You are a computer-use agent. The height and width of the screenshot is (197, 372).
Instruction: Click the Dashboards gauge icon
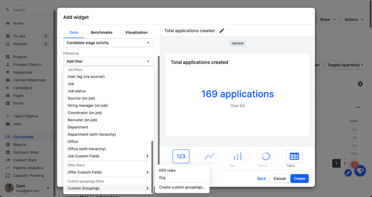(x=8, y=137)
